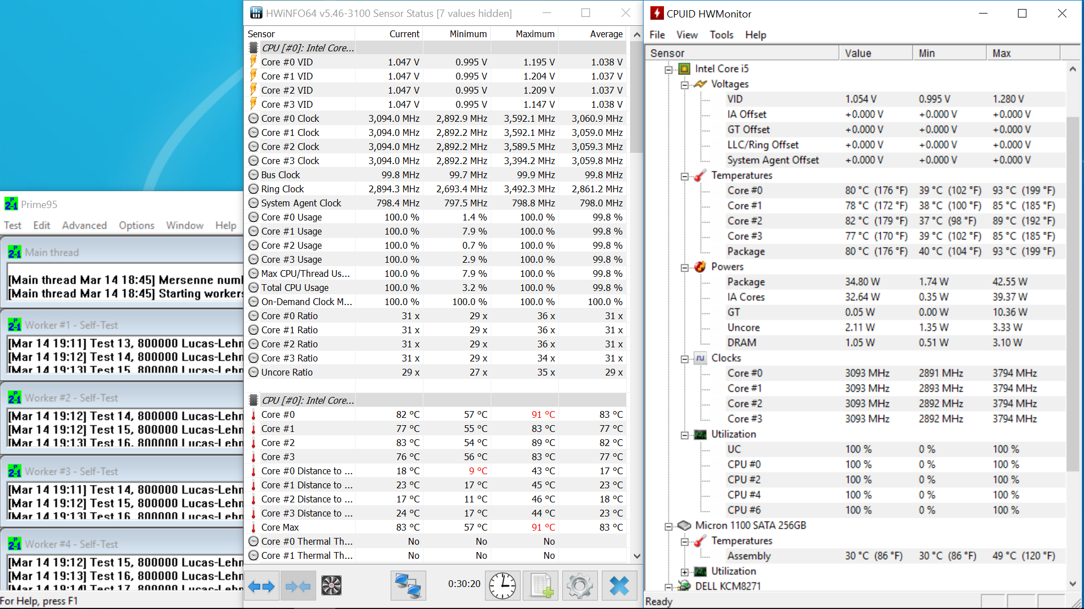Open the File menu in HWMonitor
1084x609 pixels.
pyautogui.click(x=657, y=35)
